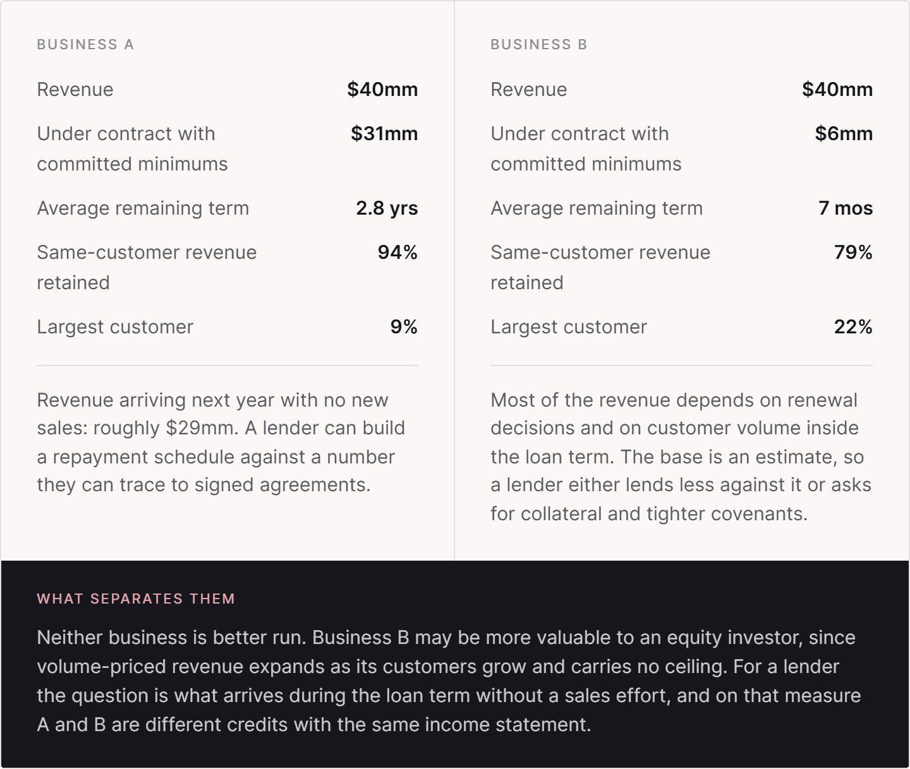Select the 22% largest customer value
Viewport: 910px width, 769px height.
[853, 326]
